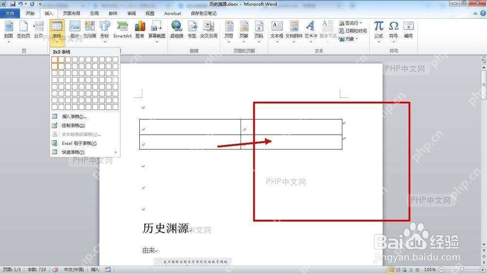The width and height of the screenshot is (487, 274).
Task: Insert a picture (图片)
Action: [x=75, y=31]
